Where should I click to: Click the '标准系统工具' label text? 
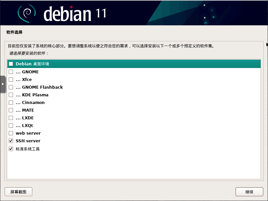[28, 149]
